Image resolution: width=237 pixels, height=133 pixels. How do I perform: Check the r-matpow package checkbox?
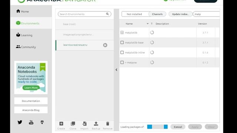coord(122,62)
